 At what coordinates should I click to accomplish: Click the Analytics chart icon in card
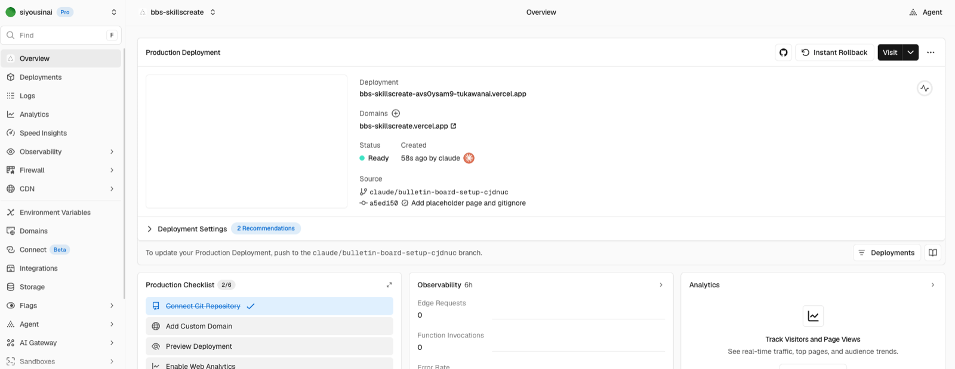(x=813, y=316)
